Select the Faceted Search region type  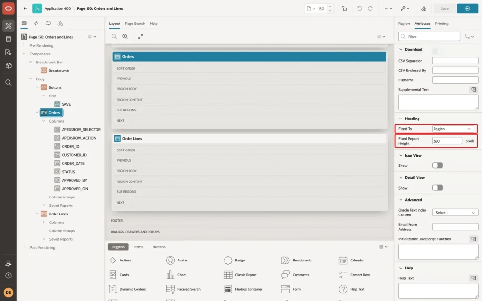pyautogui.click(x=183, y=289)
